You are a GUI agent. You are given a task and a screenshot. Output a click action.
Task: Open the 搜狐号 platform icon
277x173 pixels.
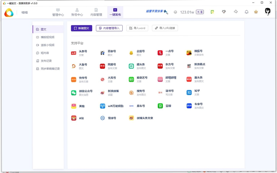(189, 53)
